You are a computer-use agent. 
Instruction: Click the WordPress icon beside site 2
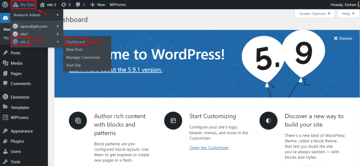coord(15,42)
